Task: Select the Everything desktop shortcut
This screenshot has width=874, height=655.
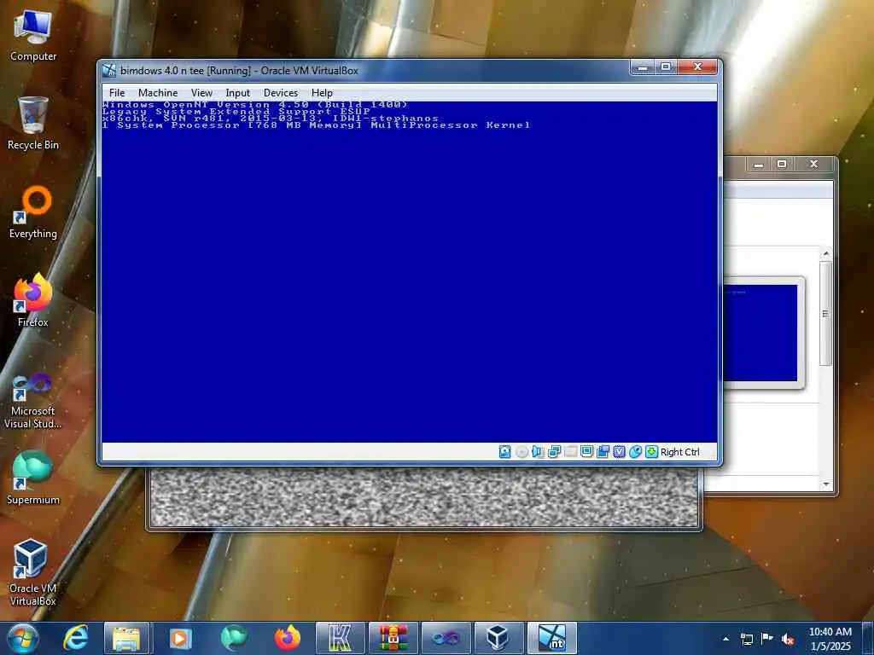Action: tap(33, 212)
